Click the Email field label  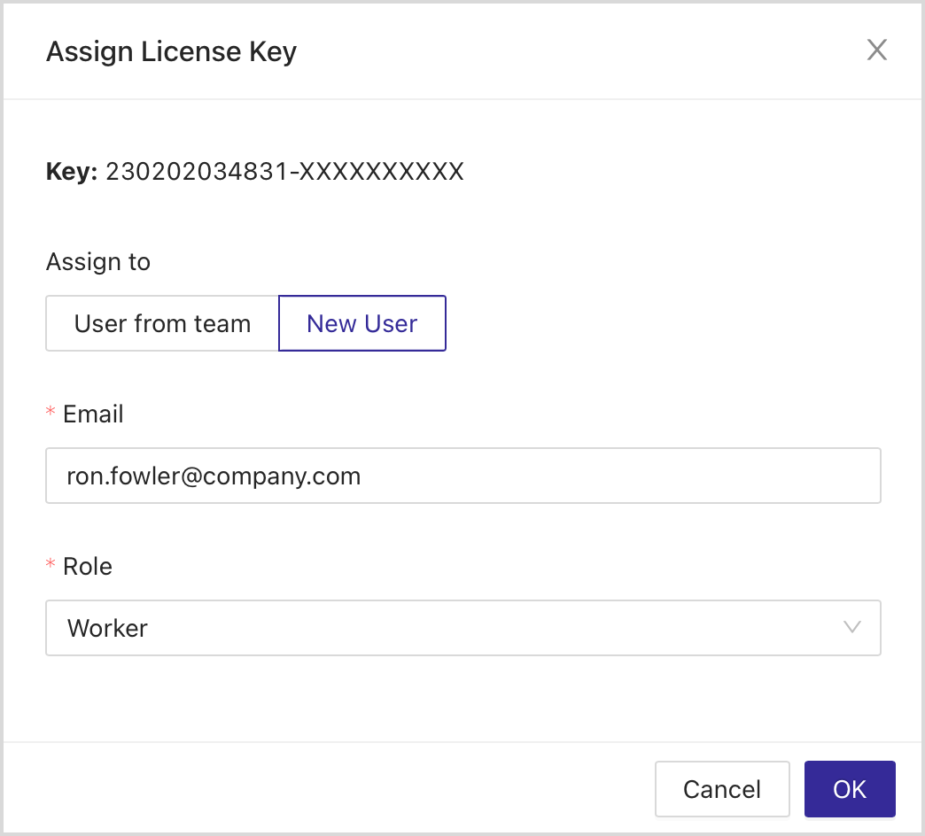[92, 414]
